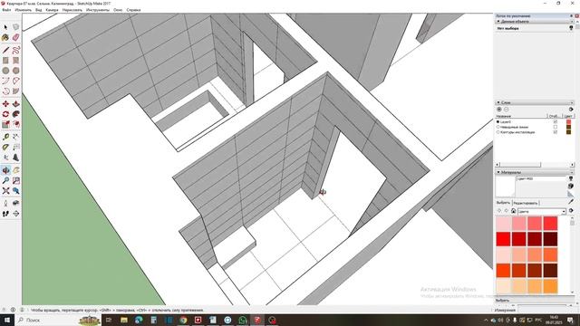Switch to the Редактировать materials tab

click(526, 203)
